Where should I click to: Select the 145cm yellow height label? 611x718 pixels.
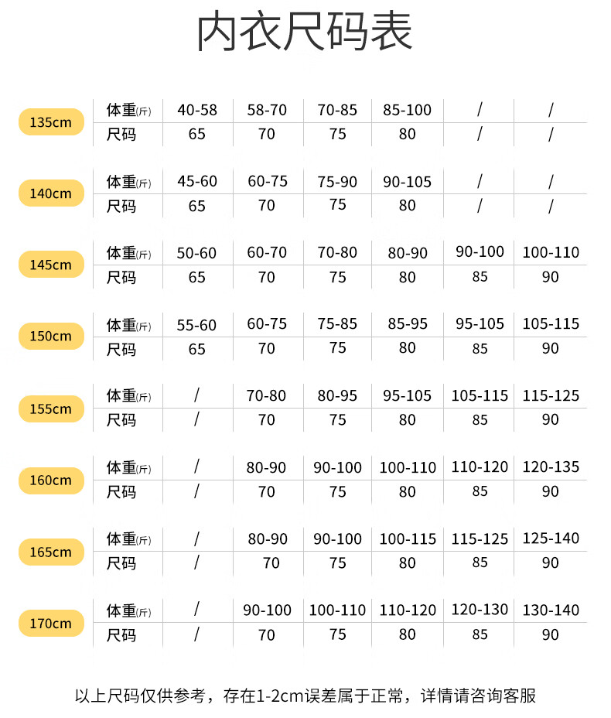coord(51,265)
